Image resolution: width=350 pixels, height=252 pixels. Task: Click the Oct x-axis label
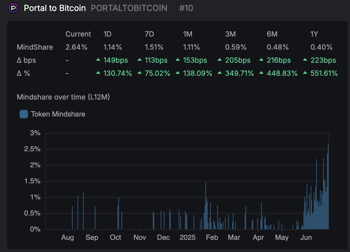click(115, 237)
